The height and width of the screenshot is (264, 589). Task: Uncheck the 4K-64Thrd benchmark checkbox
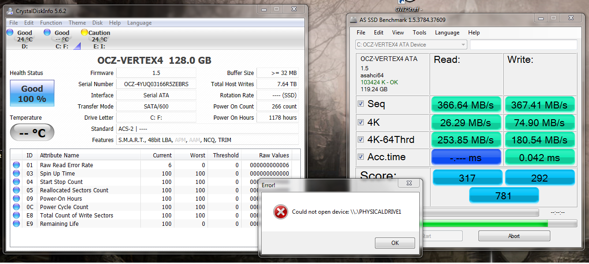pos(360,139)
